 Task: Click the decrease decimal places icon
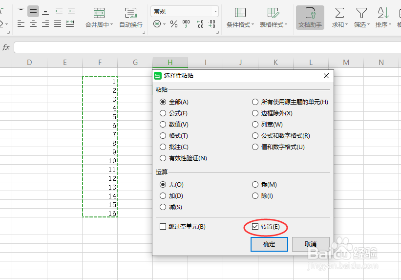[212, 24]
